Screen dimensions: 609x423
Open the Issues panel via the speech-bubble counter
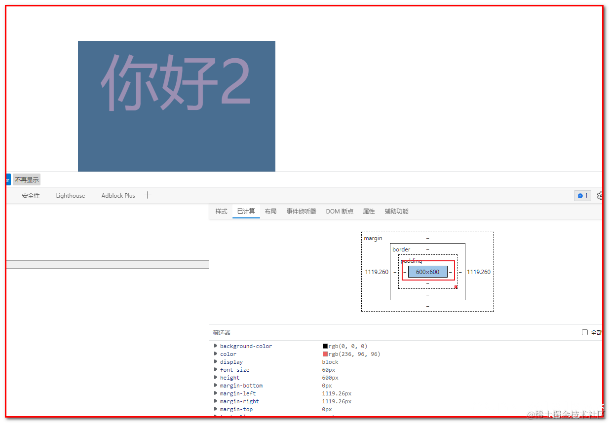click(x=582, y=195)
